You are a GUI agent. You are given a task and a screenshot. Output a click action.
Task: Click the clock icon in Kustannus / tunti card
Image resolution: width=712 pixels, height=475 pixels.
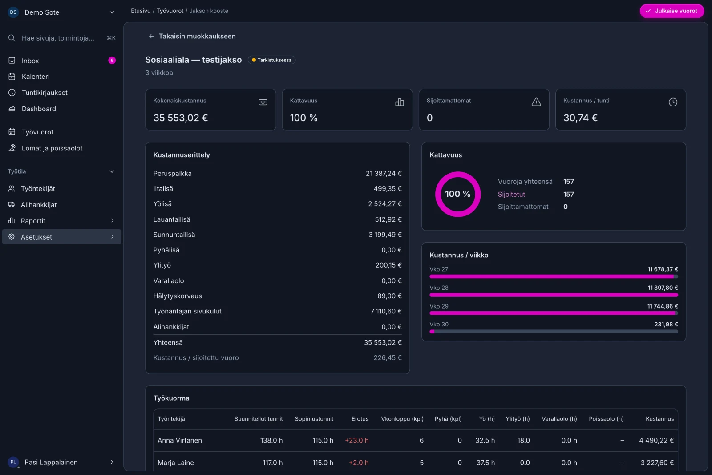point(673,102)
